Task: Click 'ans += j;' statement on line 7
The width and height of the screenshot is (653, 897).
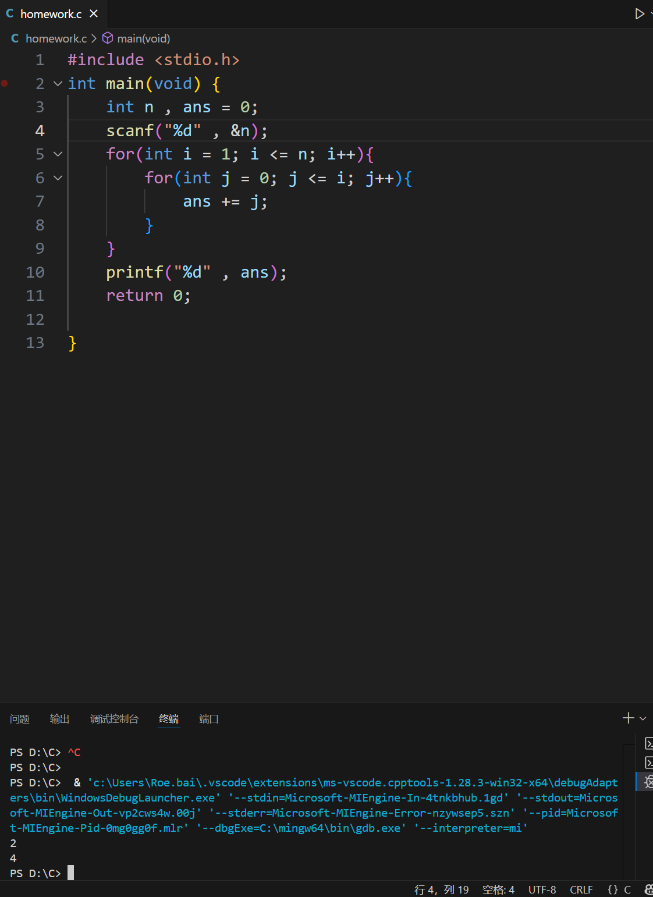Action: [x=225, y=201]
